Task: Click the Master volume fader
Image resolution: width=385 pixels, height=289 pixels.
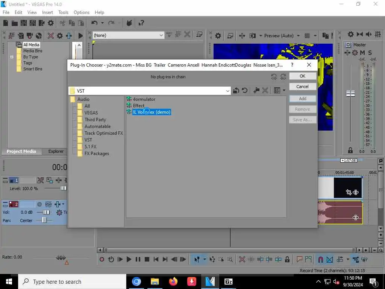Action: point(350,94)
